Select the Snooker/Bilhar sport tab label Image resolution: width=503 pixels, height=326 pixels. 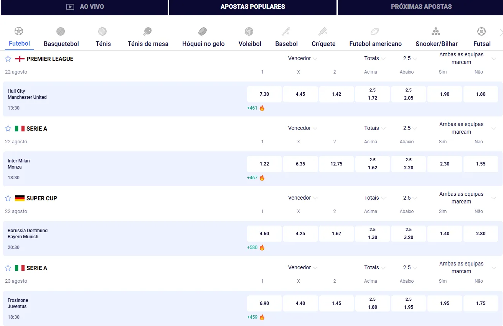pos(437,44)
